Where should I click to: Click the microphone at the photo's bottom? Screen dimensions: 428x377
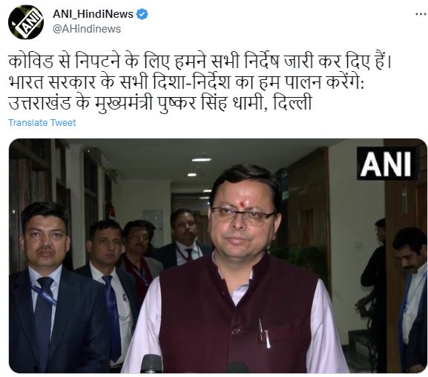[x=151, y=364]
